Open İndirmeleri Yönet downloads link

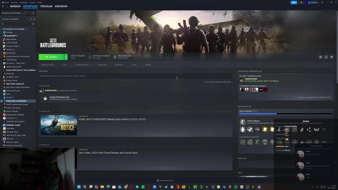coord(167,180)
